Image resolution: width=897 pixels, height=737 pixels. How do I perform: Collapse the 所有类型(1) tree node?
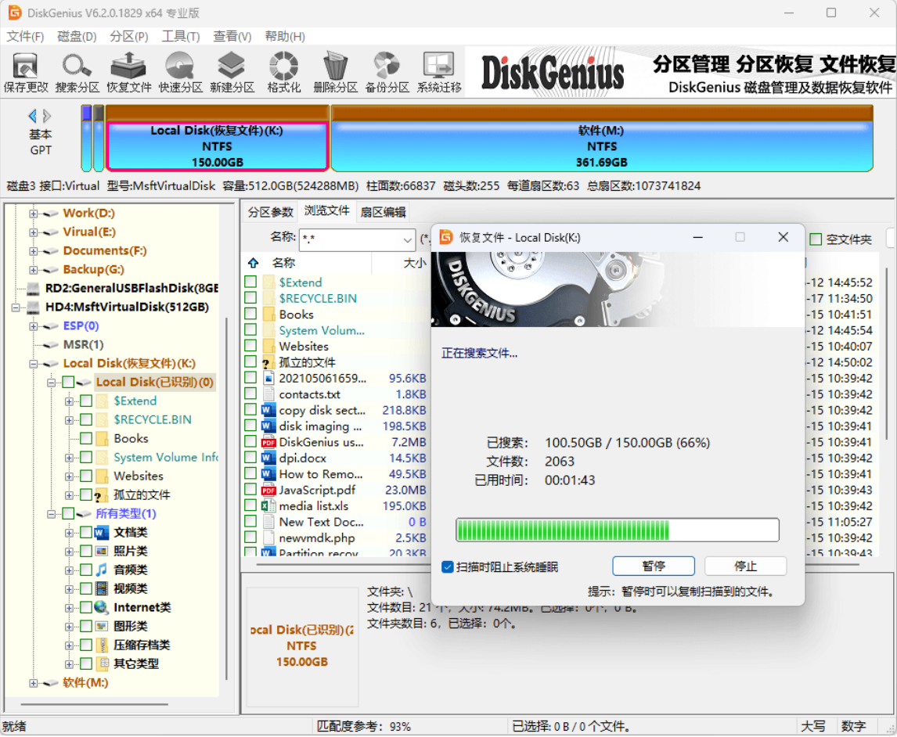pyautogui.click(x=51, y=513)
